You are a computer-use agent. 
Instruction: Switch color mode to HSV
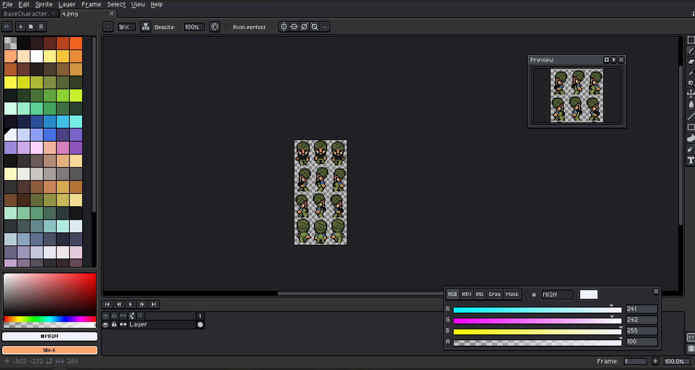(x=466, y=294)
